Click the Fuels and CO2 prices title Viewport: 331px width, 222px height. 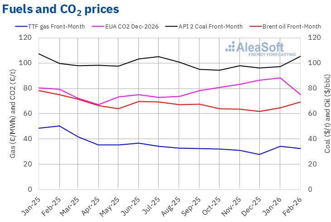(x=61, y=9)
